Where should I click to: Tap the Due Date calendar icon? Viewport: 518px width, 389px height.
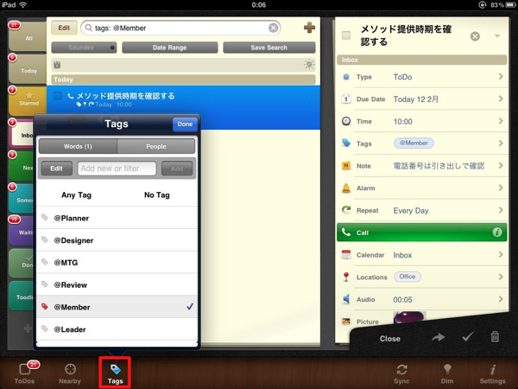pyautogui.click(x=346, y=99)
